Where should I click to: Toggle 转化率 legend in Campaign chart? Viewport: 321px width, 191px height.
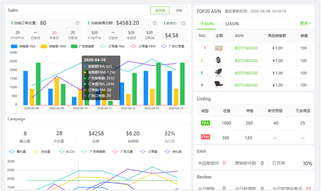click(173, 152)
